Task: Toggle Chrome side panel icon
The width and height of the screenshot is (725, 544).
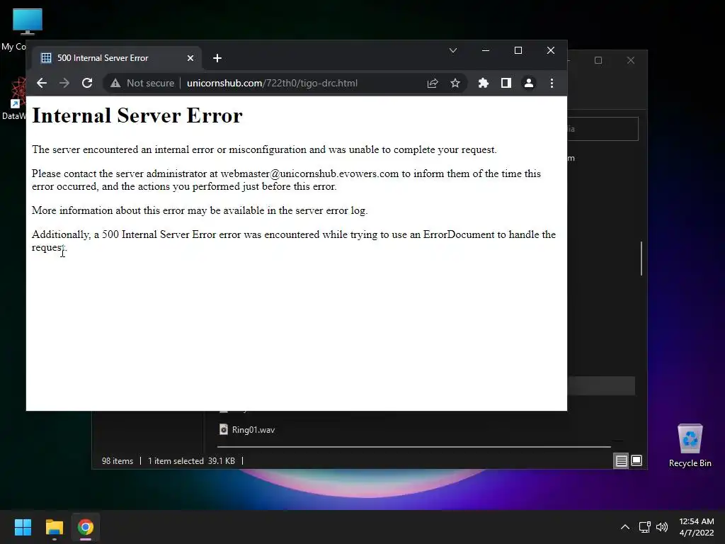Action: click(506, 84)
